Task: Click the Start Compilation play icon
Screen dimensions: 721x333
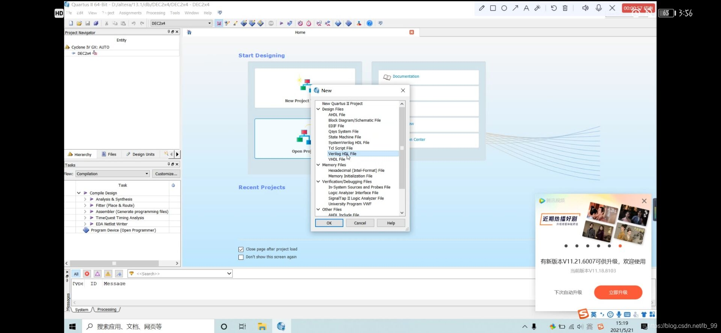Action: point(281,23)
